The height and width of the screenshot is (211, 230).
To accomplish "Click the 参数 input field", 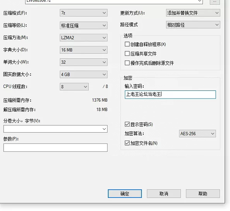I will coord(55,148).
